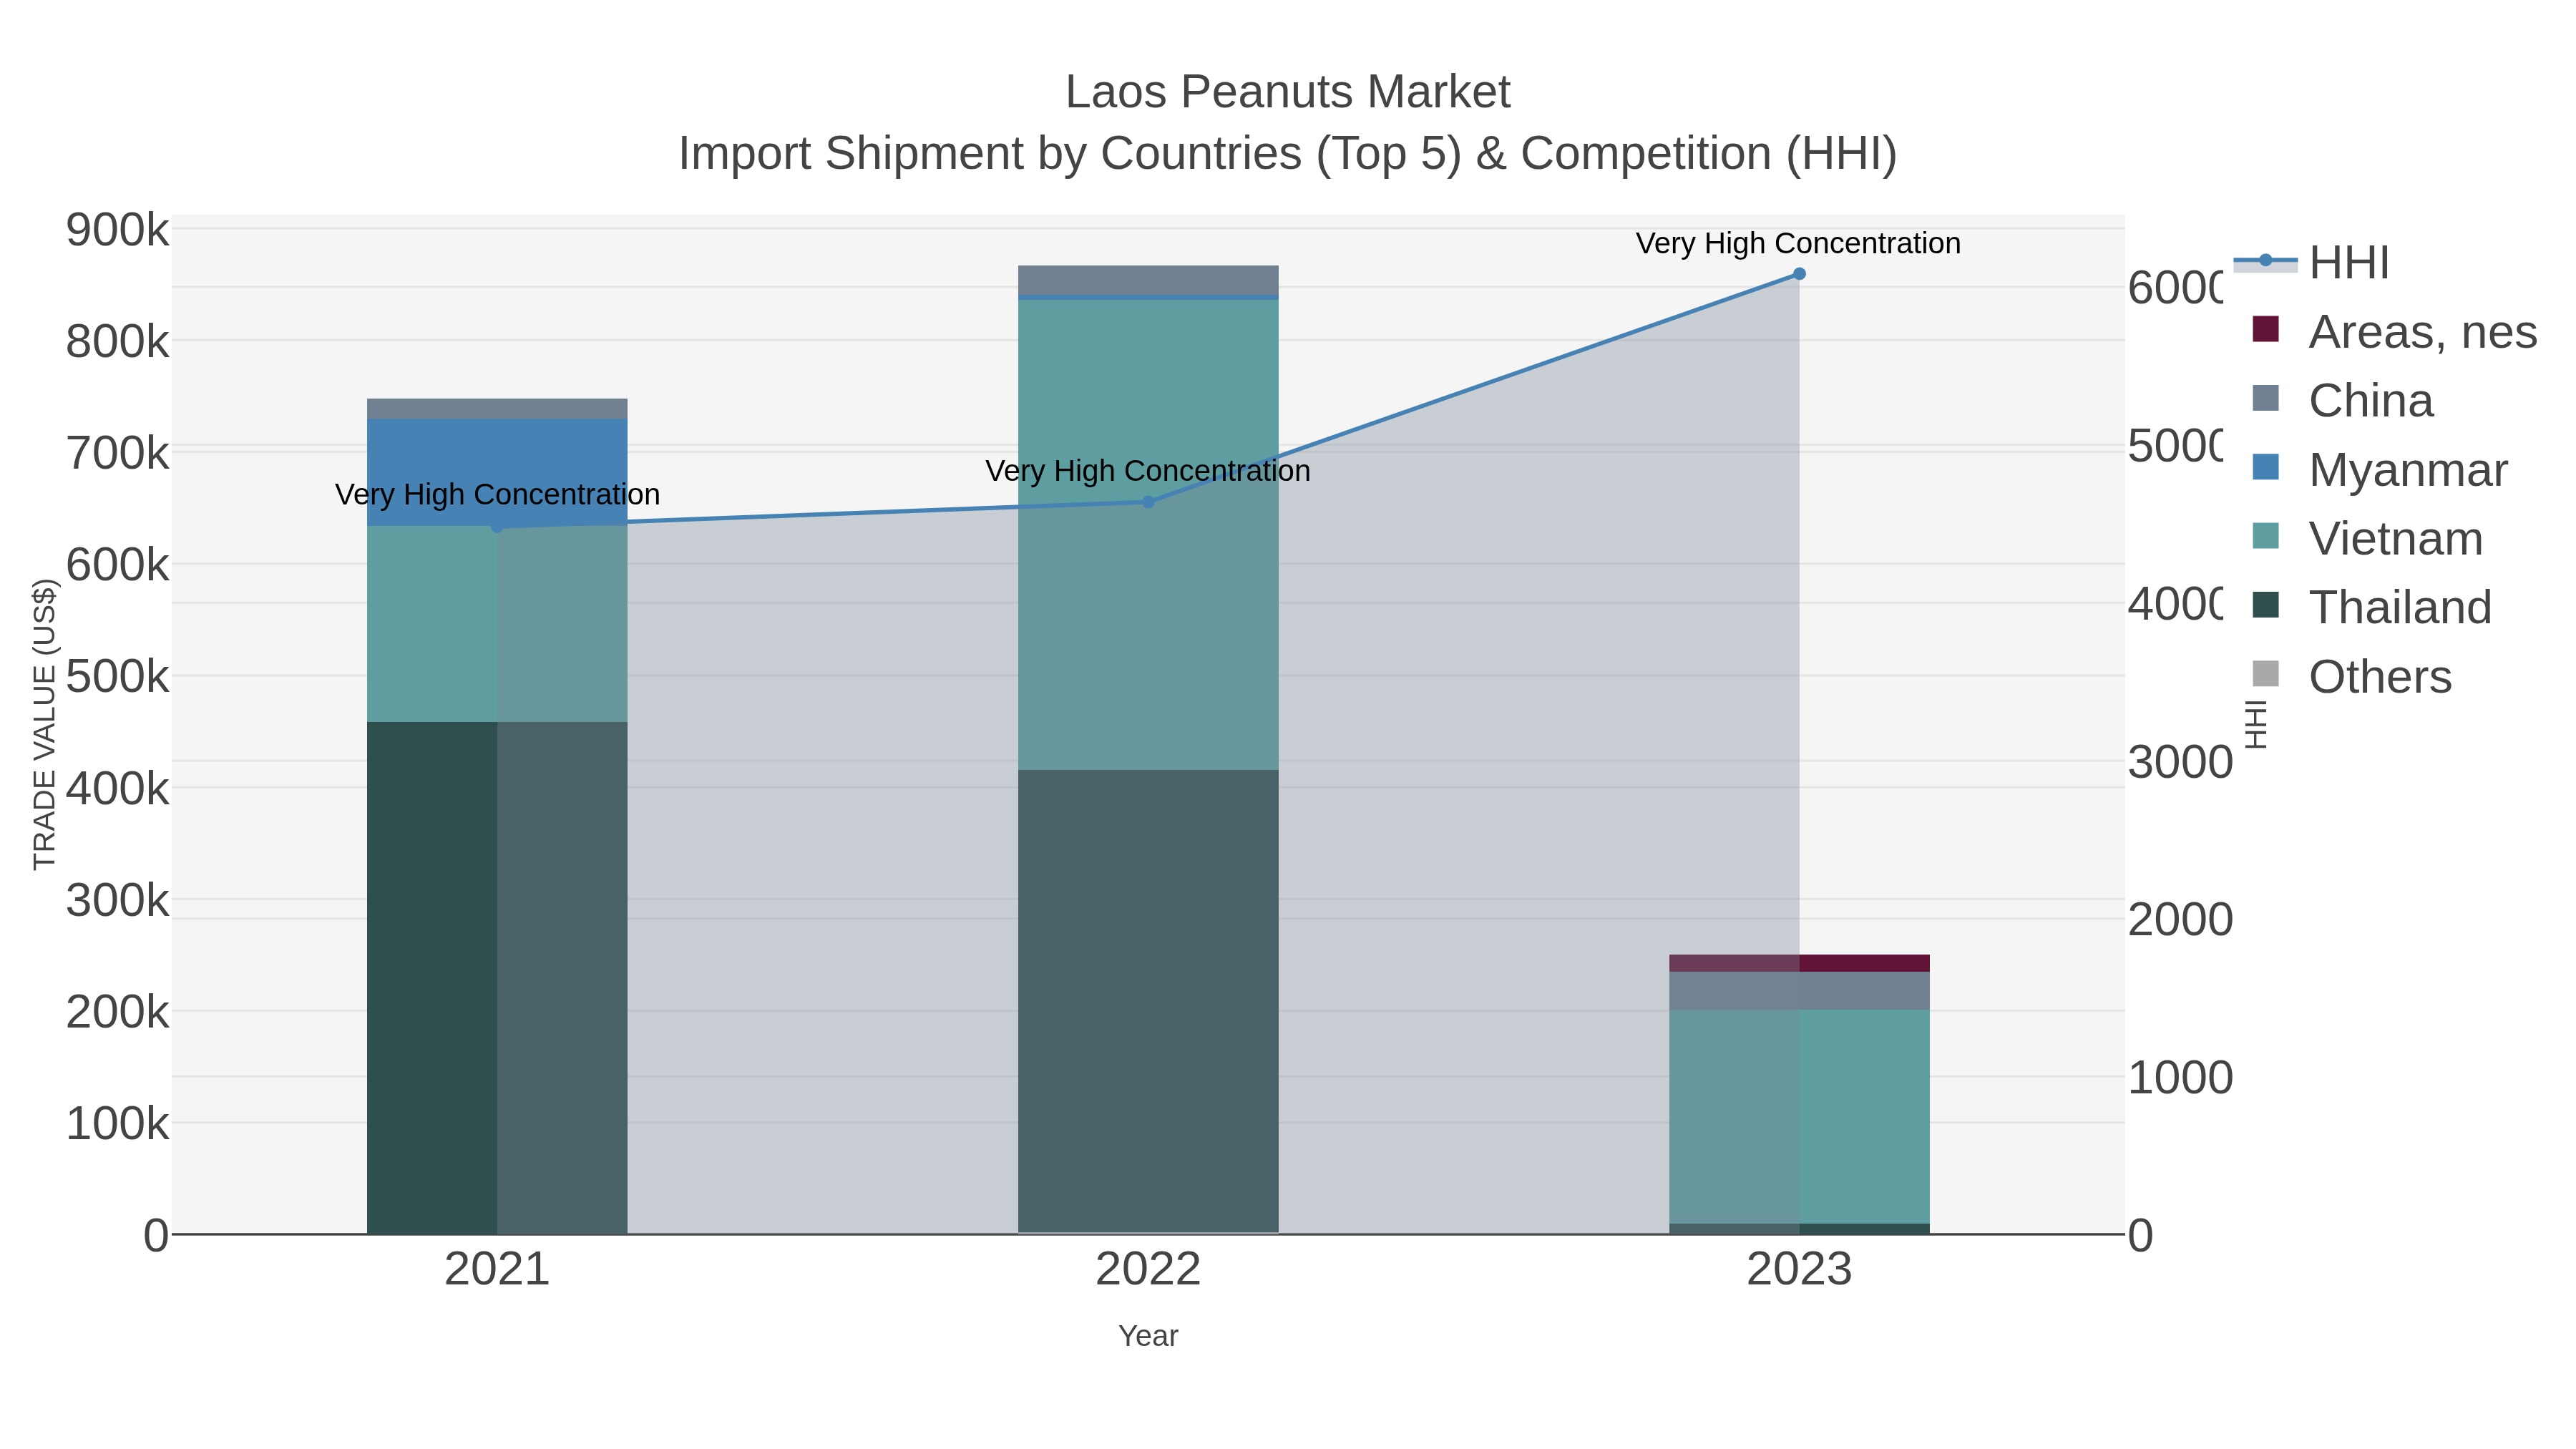Click the 1000 HHI axis tick label
The image size is (2576, 1449).
coord(2179,1078)
